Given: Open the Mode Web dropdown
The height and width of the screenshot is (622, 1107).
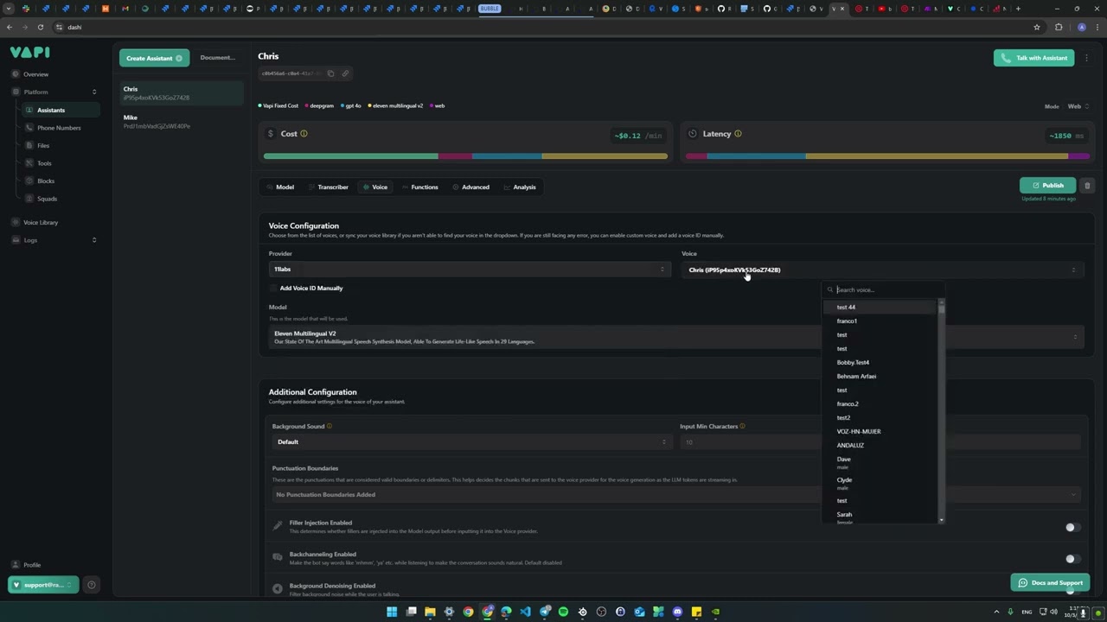Looking at the screenshot, I should tap(1078, 106).
